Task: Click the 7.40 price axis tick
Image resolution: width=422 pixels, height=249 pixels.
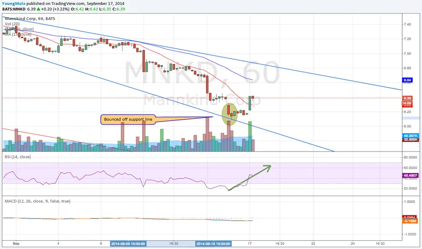Action: [407, 24]
